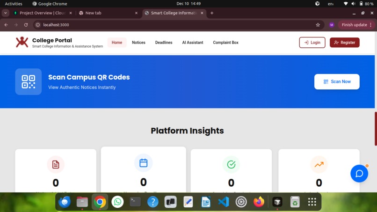Open the Complaint Box page
Screen dimensions: 377x212
pyautogui.click(x=225, y=42)
